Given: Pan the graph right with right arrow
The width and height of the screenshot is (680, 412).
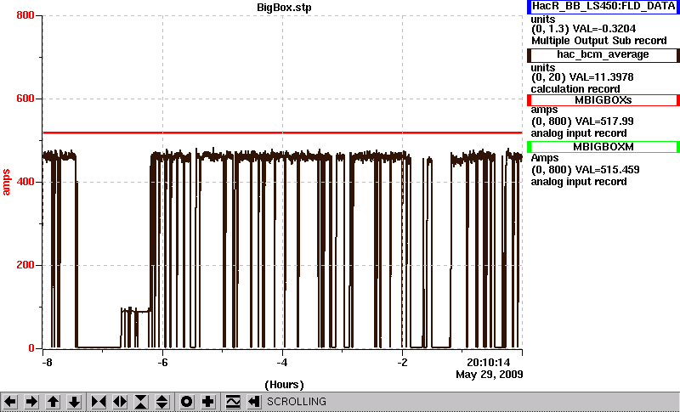Looking at the screenshot, I should [x=31, y=402].
